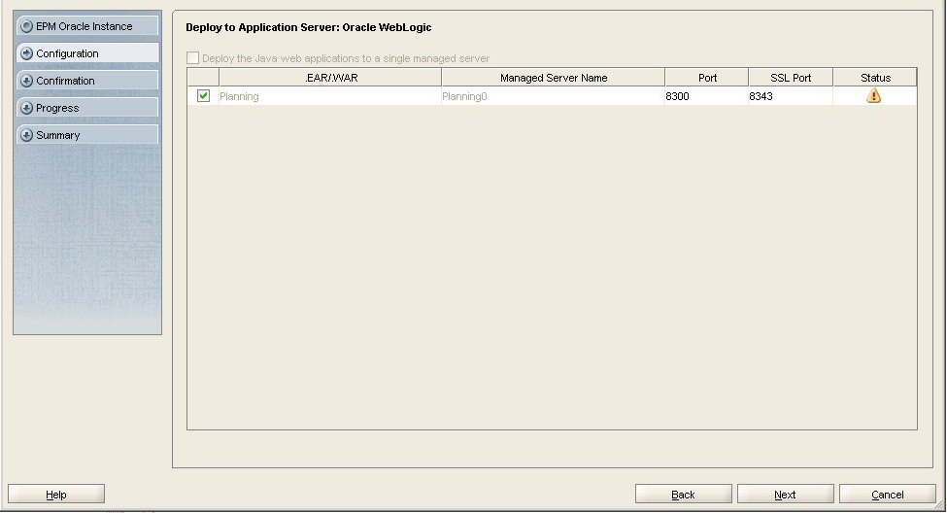Uncheck the Planning row checkbox

pyautogui.click(x=204, y=95)
